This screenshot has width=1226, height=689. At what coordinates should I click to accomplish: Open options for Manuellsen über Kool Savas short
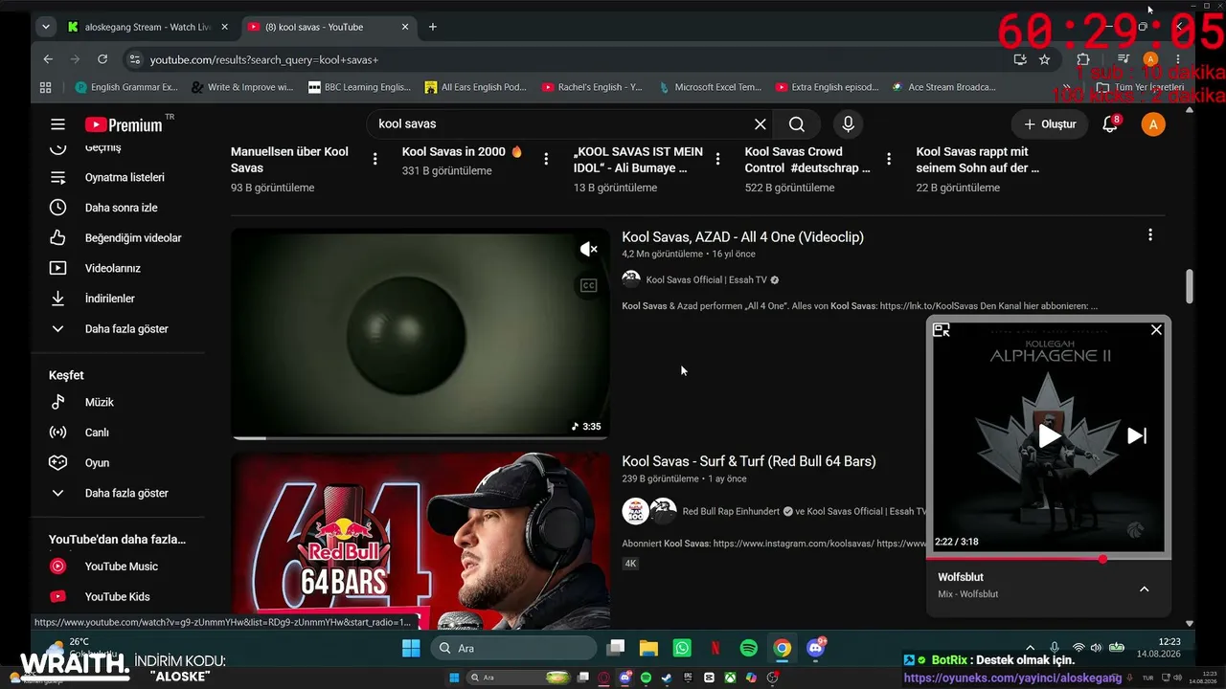375,159
